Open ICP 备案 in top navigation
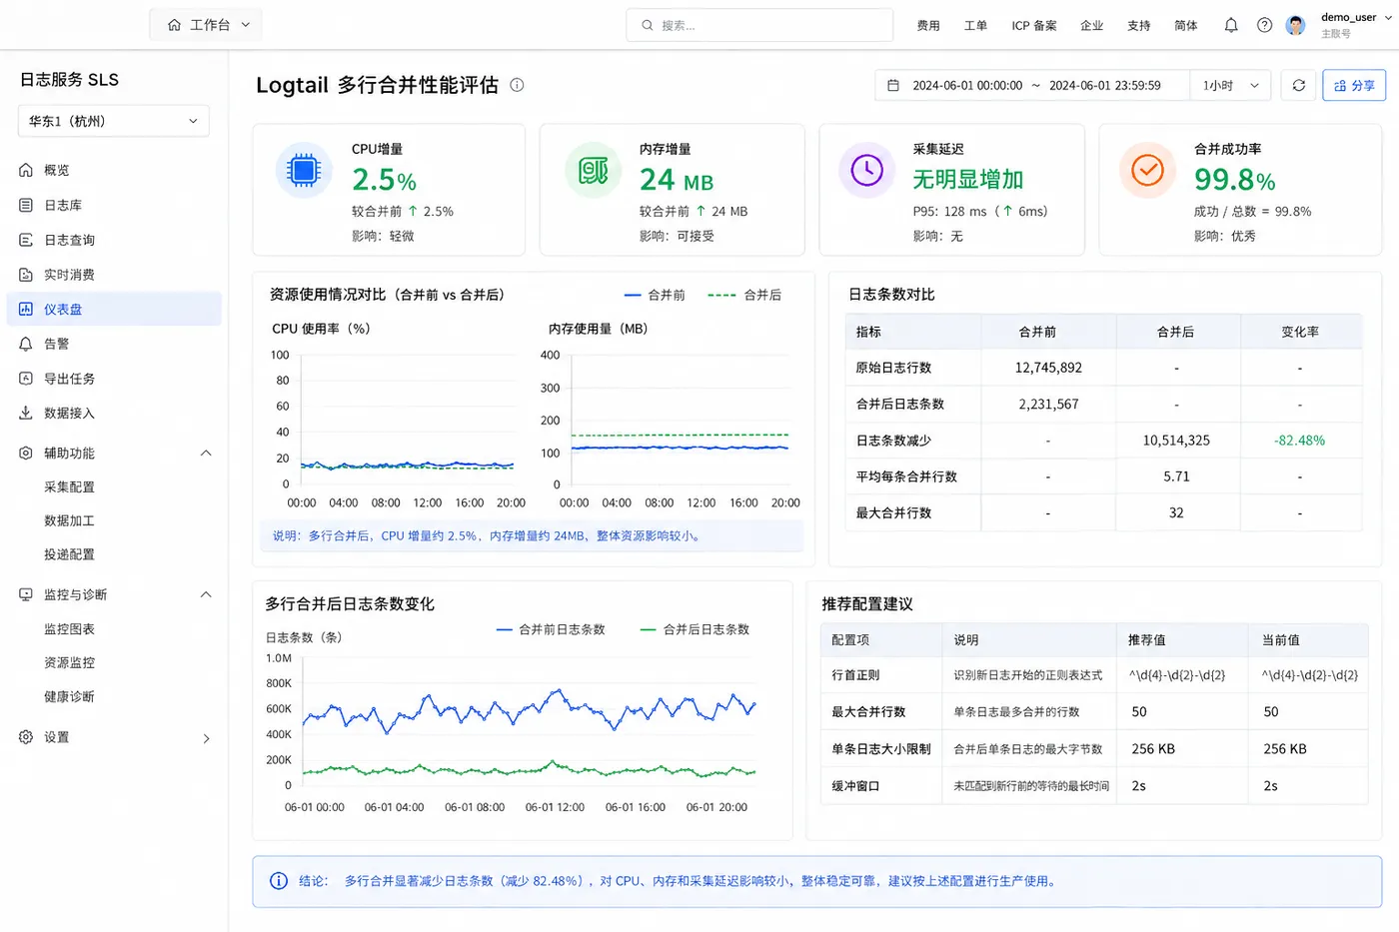The height and width of the screenshot is (932, 1399). tap(1034, 26)
